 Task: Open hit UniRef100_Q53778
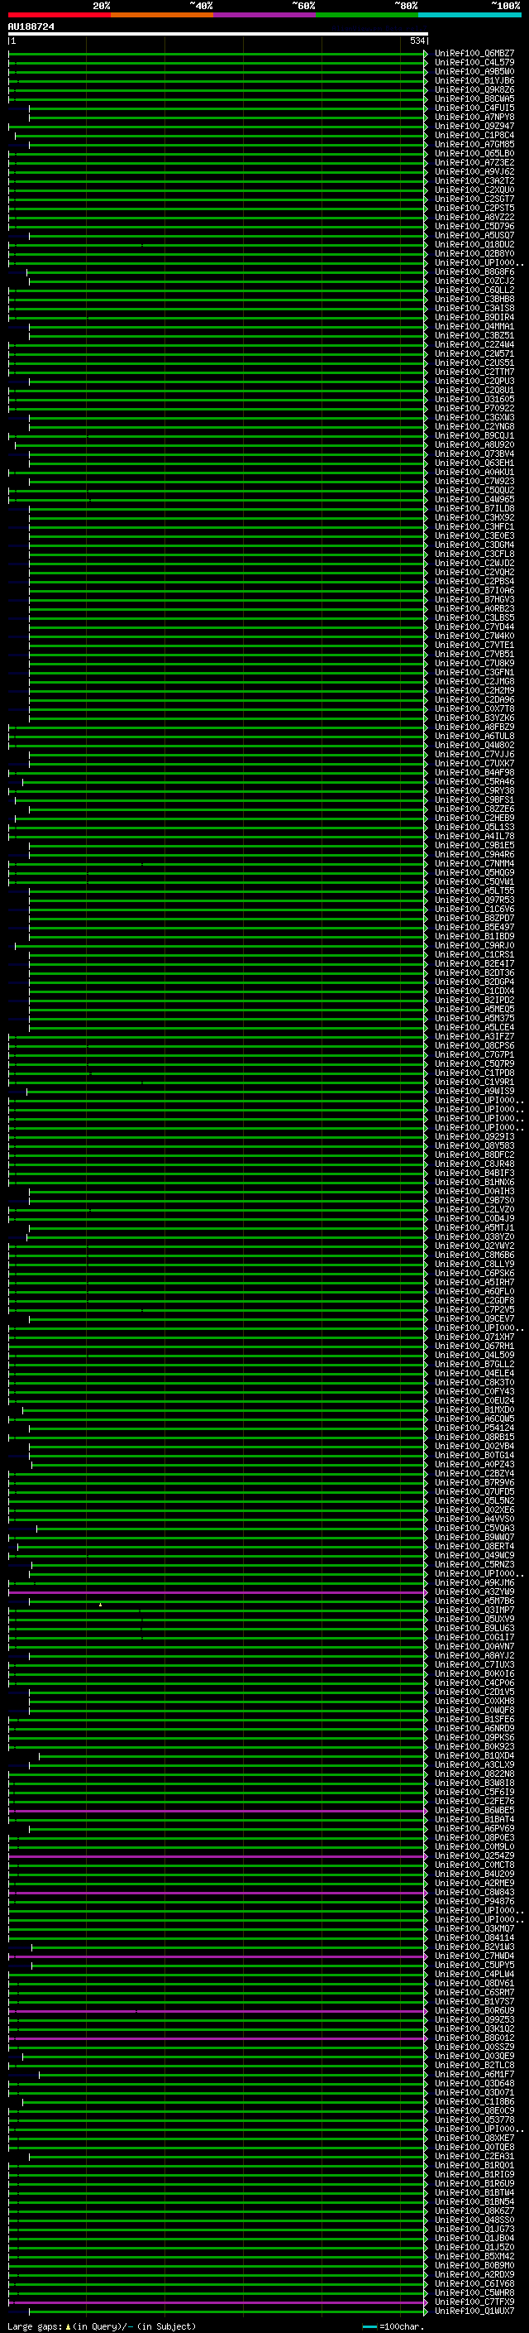(x=474, y=2120)
